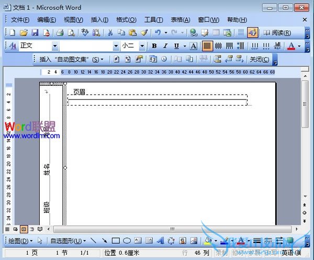This screenshot has width=314, height=260.
Task: Run the spelling and grammar check
Action: (85, 32)
